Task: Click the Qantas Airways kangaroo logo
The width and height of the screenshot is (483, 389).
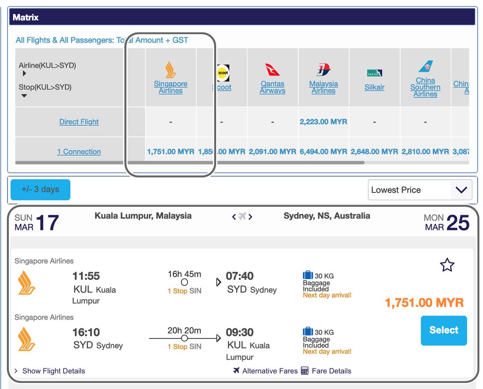Action: click(x=272, y=70)
